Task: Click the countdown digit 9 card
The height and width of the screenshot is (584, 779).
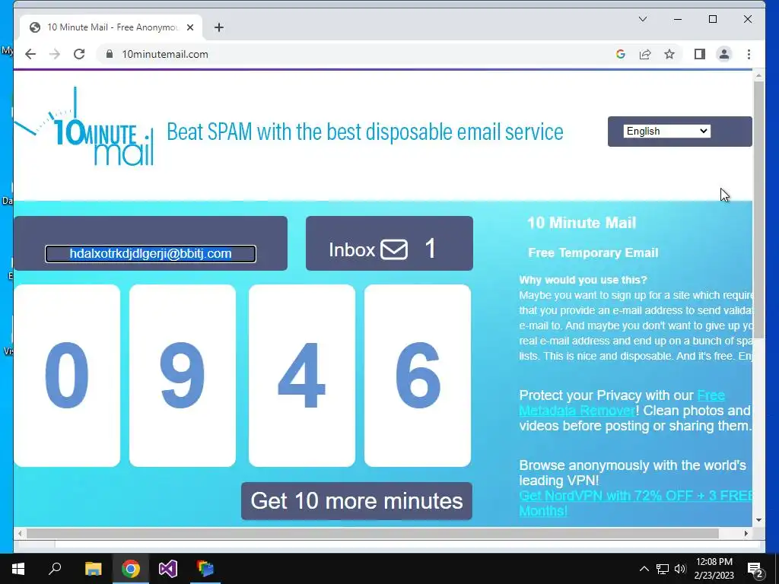Action: [x=183, y=376]
